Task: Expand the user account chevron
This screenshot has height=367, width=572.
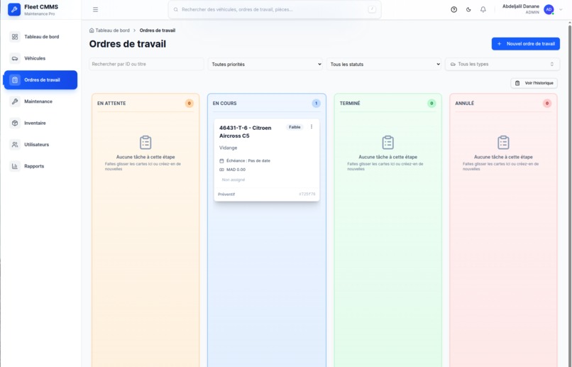Action: click(561, 9)
